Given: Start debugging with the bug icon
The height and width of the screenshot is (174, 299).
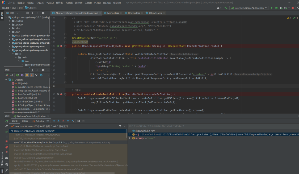Looking at the screenshot, I should [276, 8].
